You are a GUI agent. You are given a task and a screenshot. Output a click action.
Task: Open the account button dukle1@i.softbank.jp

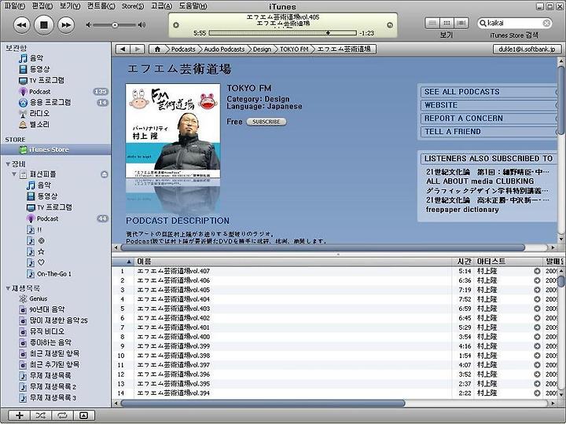(x=527, y=49)
